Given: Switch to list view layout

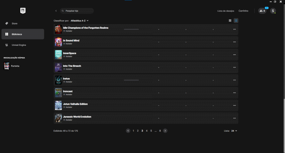Looking at the screenshot, I should pos(236,21).
